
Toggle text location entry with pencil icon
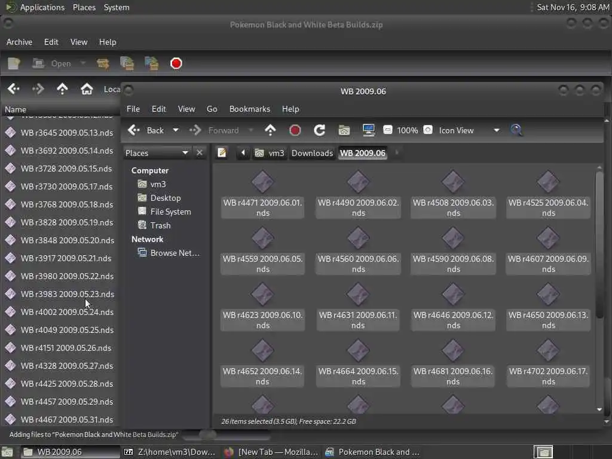222,152
